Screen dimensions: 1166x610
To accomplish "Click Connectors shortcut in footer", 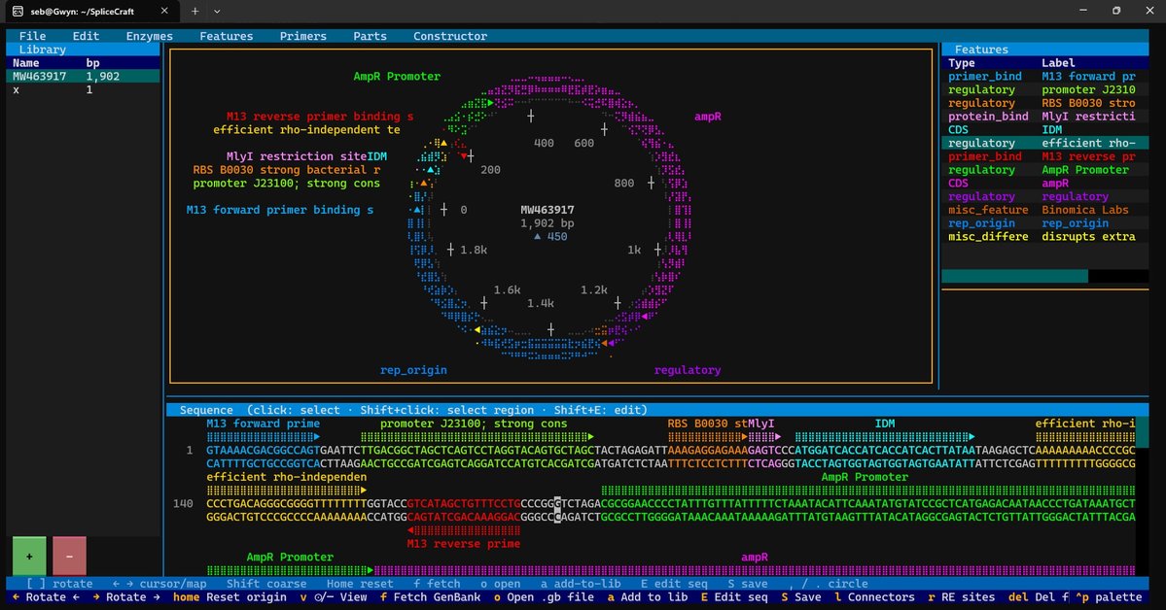I will 874,596.
